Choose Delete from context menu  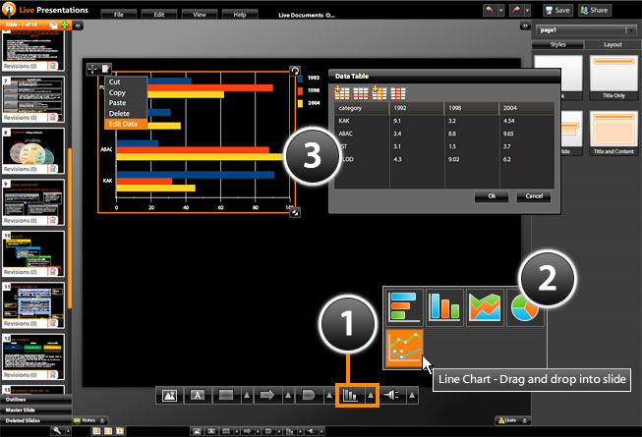tap(126, 113)
